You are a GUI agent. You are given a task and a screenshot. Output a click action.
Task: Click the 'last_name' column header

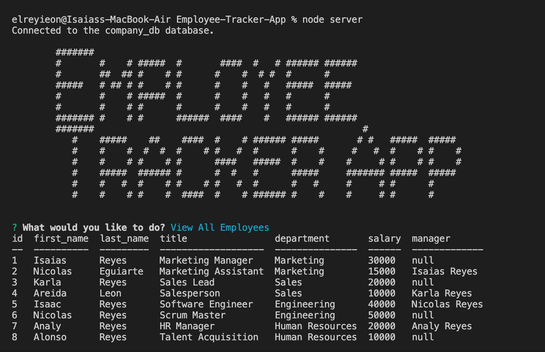click(x=124, y=239)
